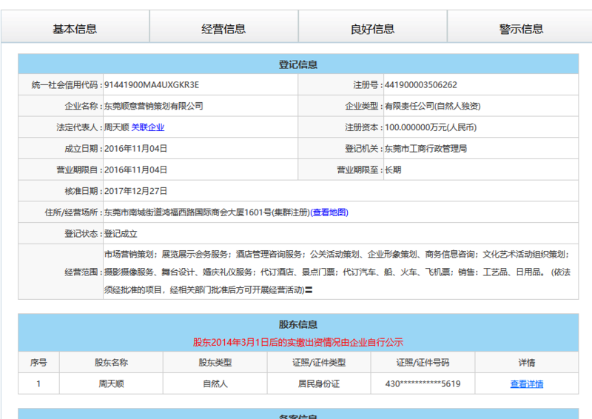Select the 营业期限自 value 2016年11月04日
Screen dimensions: 592x419
click(135, 170)
